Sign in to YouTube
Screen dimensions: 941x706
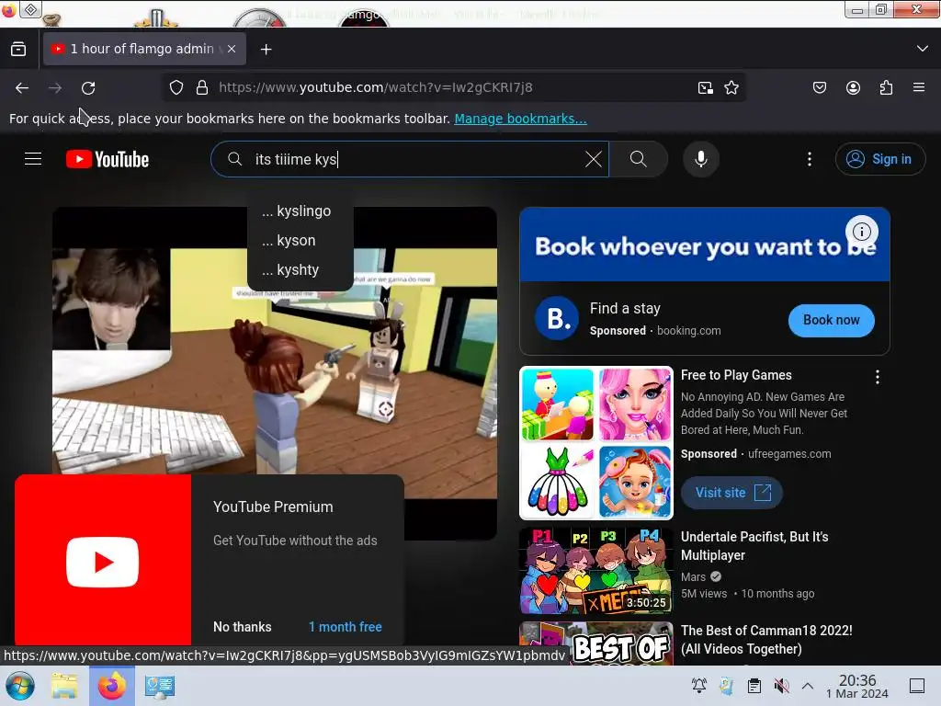(879, 159)
